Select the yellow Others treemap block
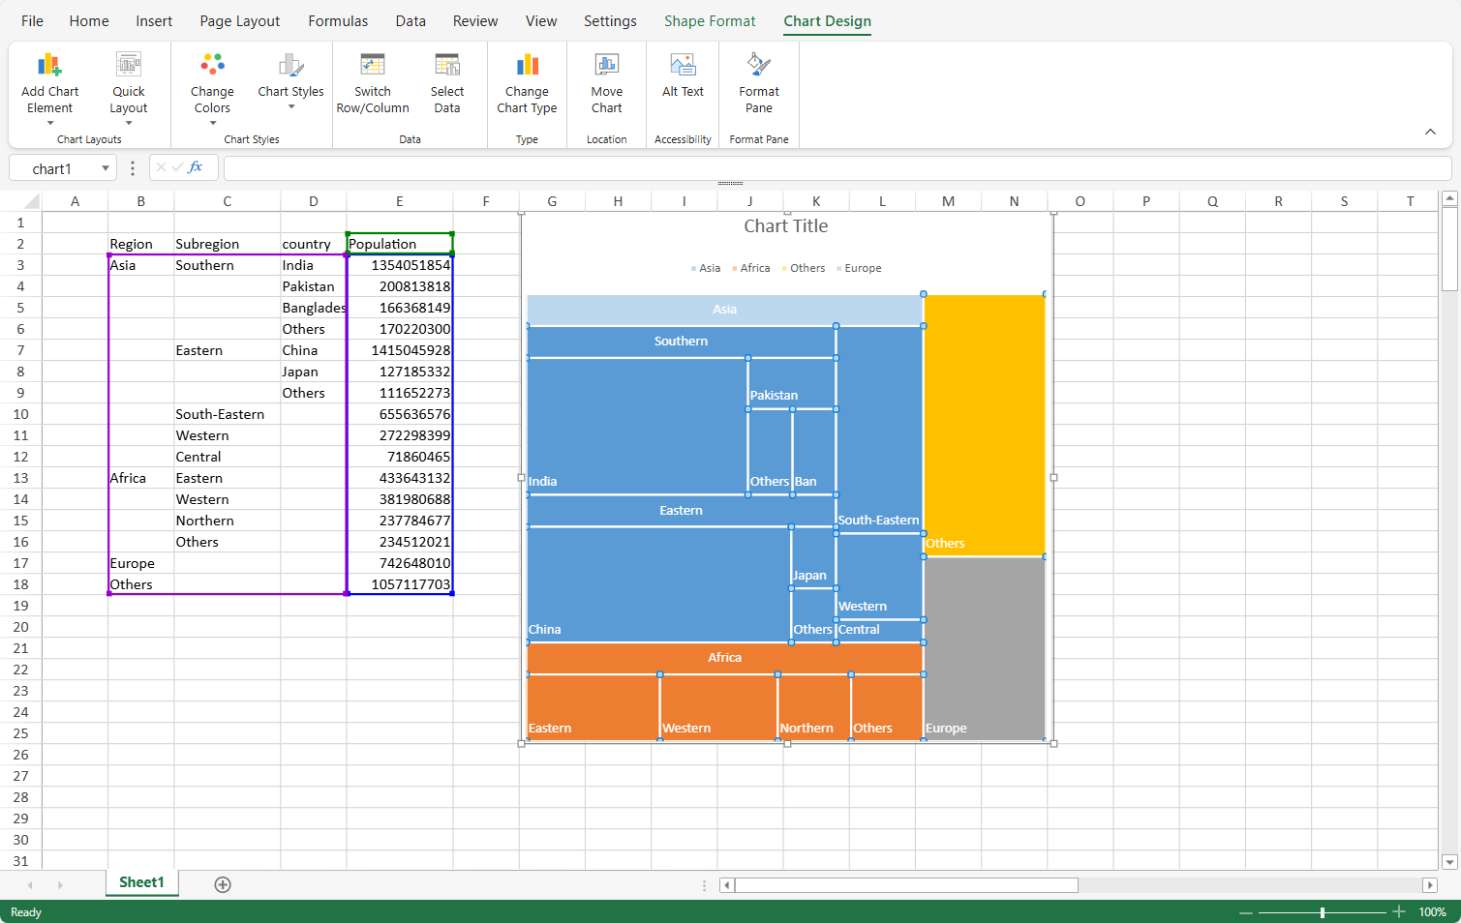Viewport: 1461px width, 923px height. pyautogui.click(x=984, y=426)
